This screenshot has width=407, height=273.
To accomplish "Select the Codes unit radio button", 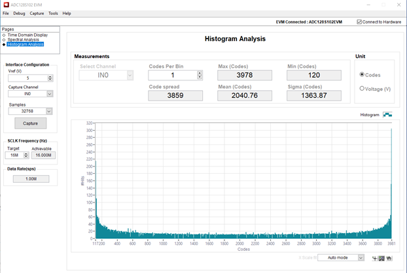I will click(x=363, y=74).
